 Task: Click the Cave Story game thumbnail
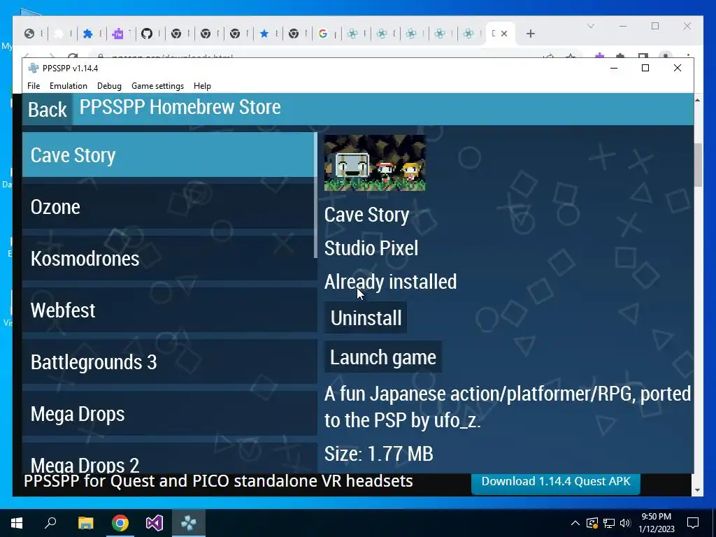point(375,163)
